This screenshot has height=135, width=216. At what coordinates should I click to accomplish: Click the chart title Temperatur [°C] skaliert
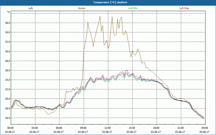point(110,2)
